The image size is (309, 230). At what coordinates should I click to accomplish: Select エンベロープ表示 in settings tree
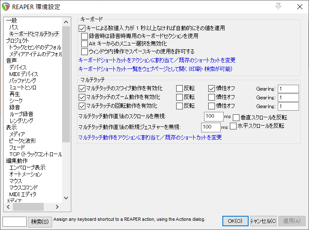click(x=27, y=167)
